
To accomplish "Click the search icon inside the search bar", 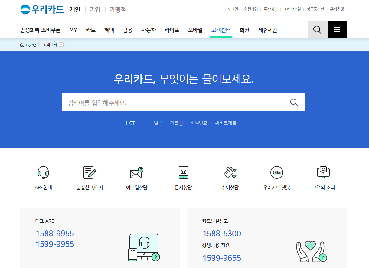I will coord(294,102).
